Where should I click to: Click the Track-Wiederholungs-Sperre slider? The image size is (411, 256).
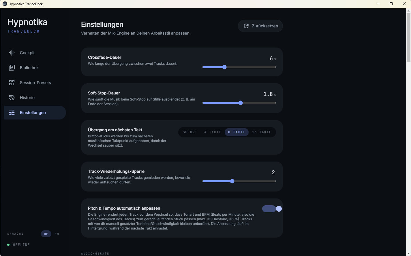click(x=239, y=181)
